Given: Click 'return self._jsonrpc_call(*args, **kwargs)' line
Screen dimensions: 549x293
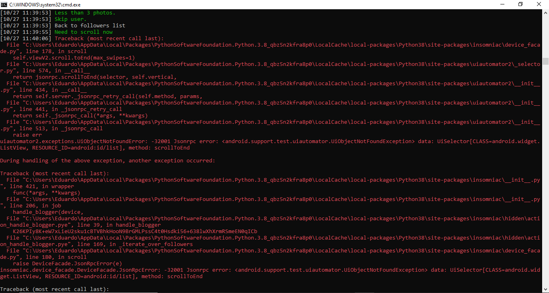Looking at the screenshot, I should tap(80, 116).
